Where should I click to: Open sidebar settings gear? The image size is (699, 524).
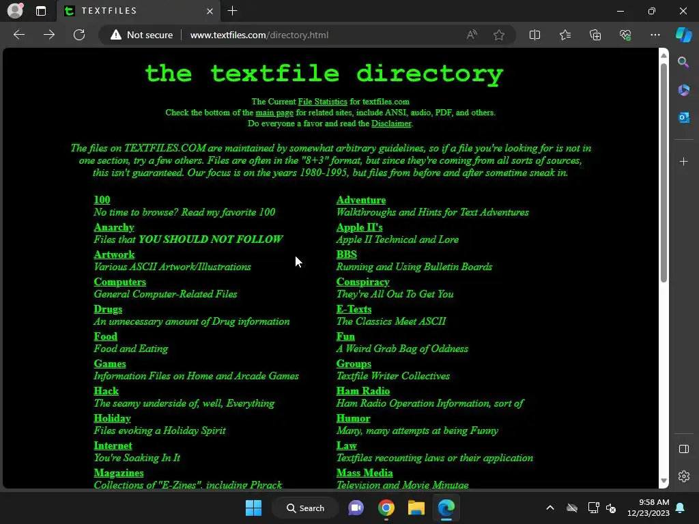pyautogui.click(x=683, y=476)
